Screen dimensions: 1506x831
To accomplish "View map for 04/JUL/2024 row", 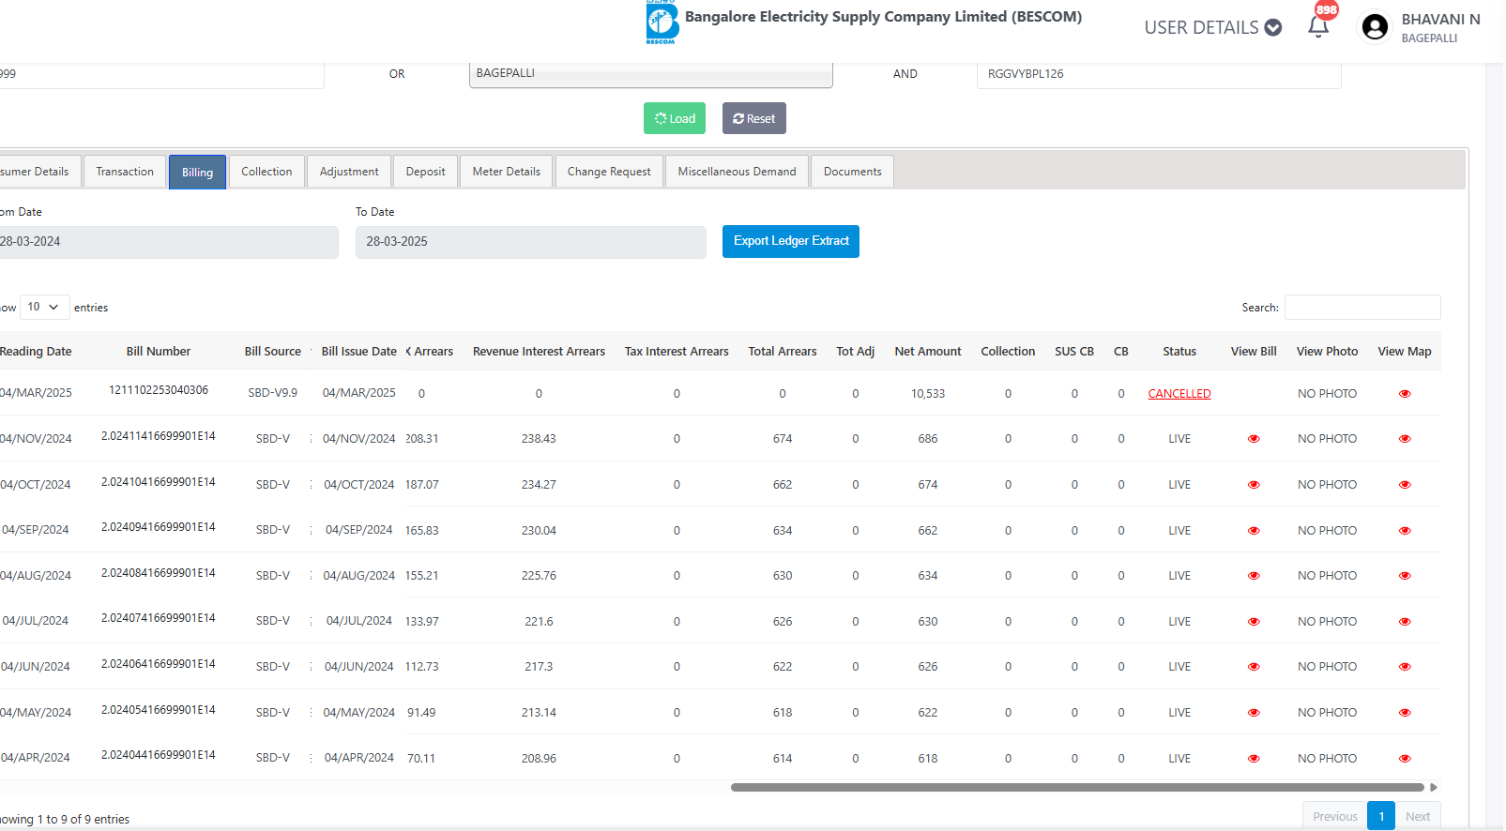I will pyautogui.click(x=1405, y=622).
